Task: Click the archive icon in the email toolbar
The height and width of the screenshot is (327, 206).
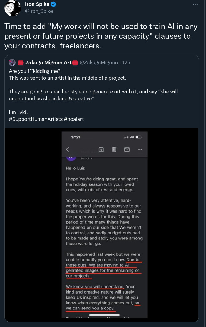Action: click(x=101, y=149)
